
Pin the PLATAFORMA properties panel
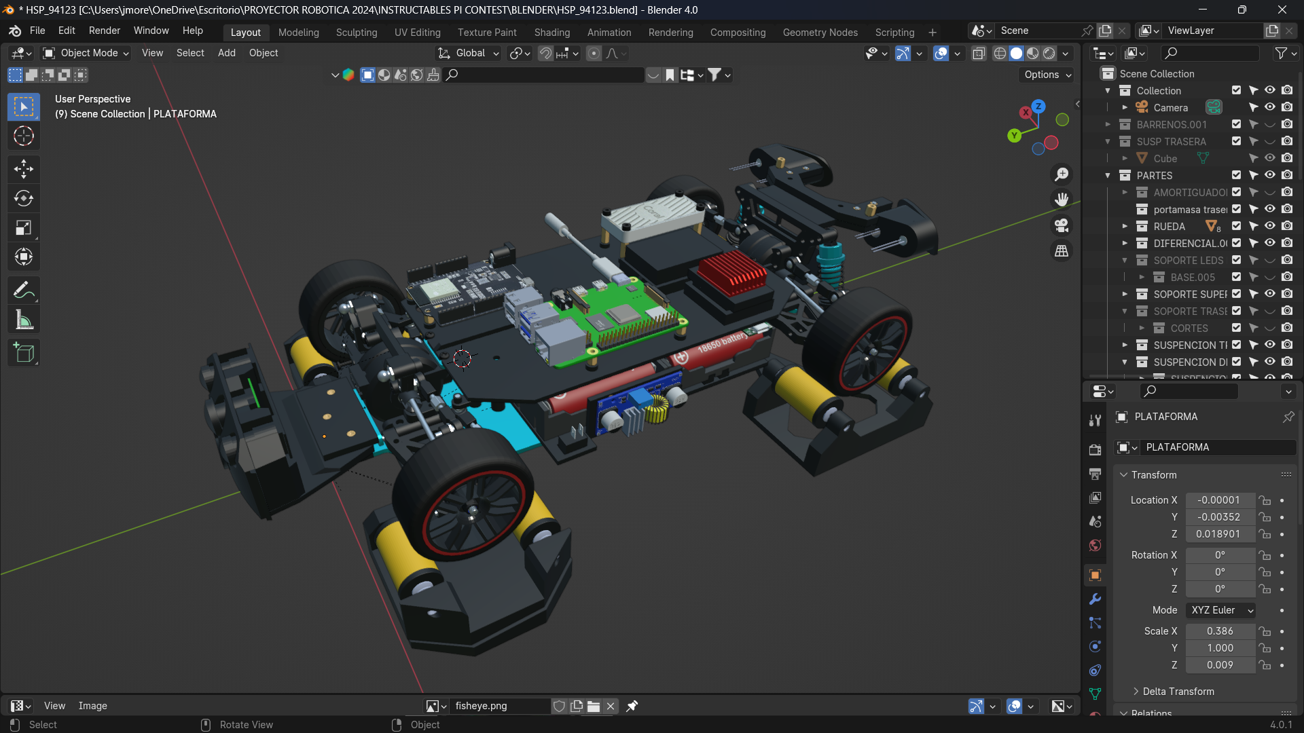1288,417
